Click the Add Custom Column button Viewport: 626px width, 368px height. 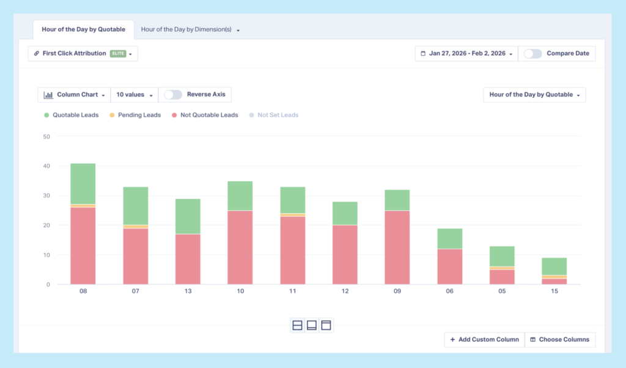coord(484,339)
